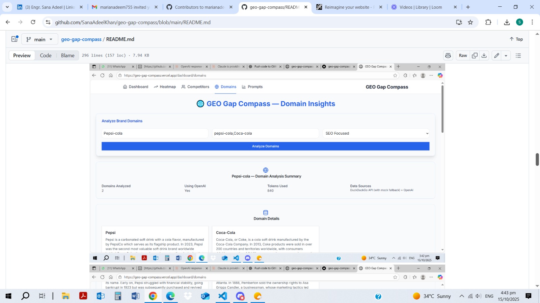
Task: Select the Preview view tab
Action: click(22, 56)
